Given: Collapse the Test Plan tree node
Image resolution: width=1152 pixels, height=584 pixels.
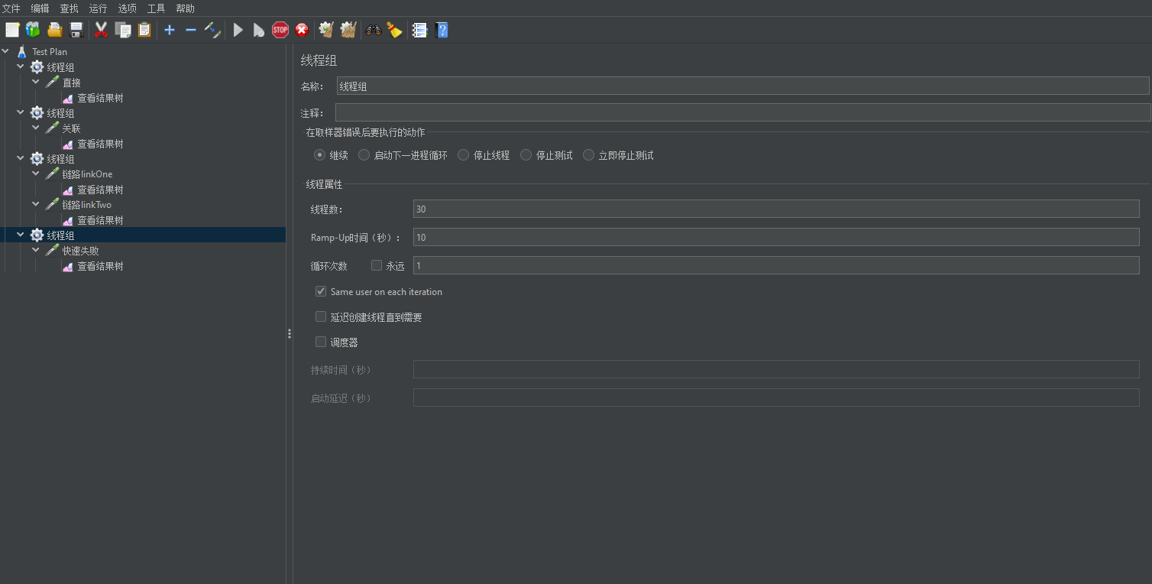Looking at the screenshot, I should click(6, 51).
